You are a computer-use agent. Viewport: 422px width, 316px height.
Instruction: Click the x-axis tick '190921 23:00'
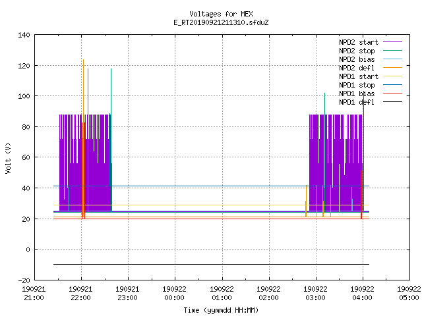coord(127,294)
